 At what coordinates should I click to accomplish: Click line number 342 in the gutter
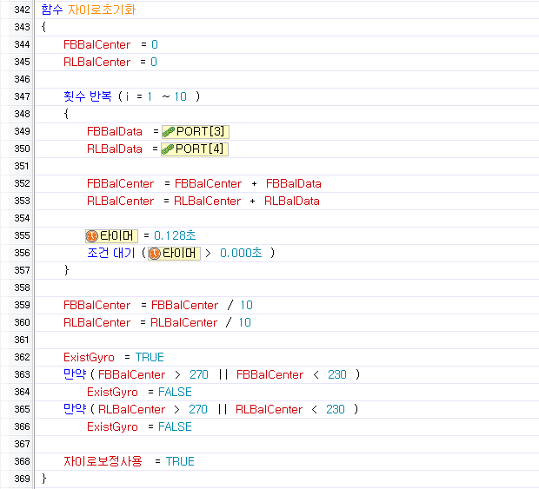(x=22, y=10)
